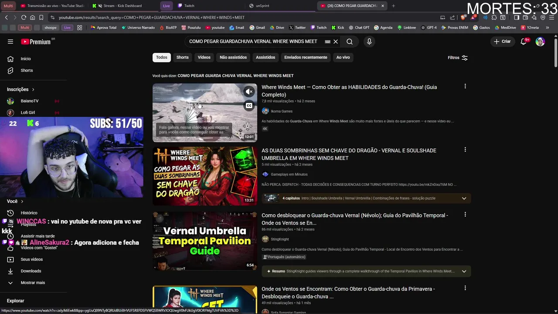
Task: Unmute the preview on first video thumbnail
Action: tap(249, 92)
